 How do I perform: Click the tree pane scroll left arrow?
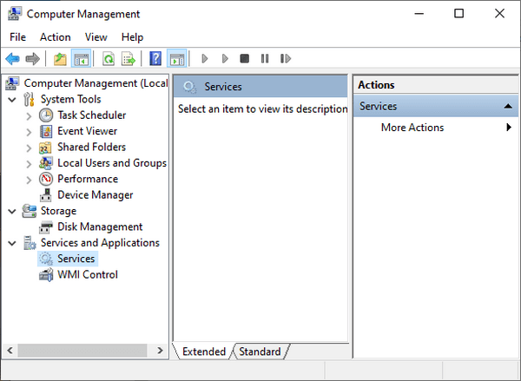coord(10,351)
